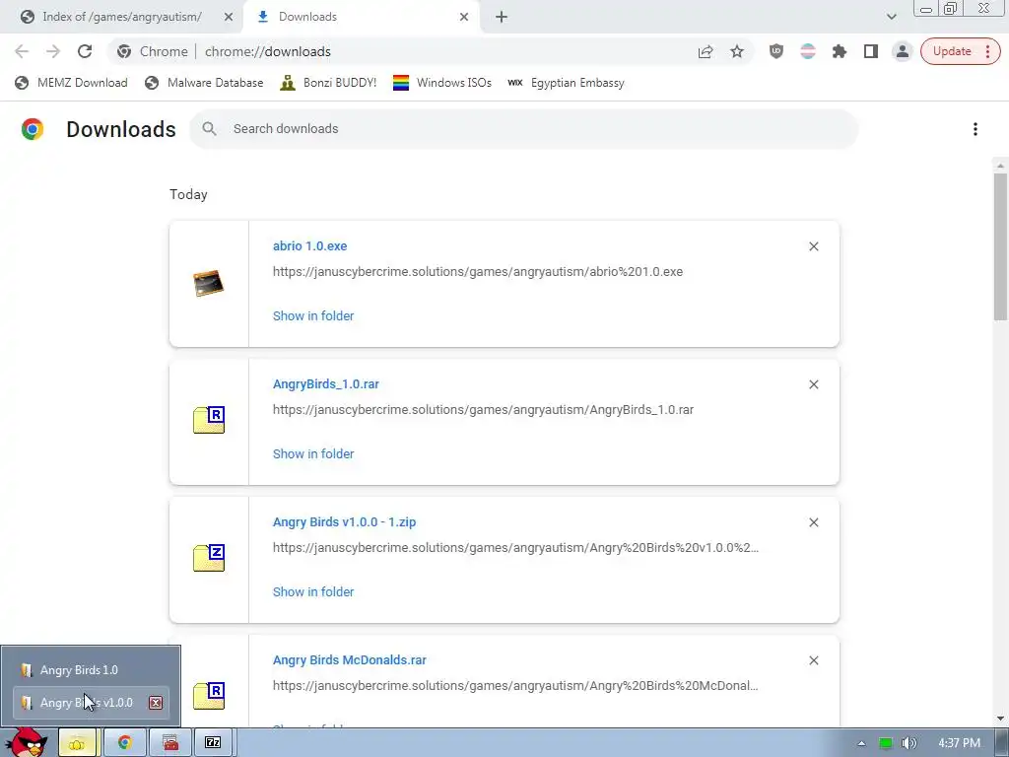1009x757 pixels.
Task: Click the yellow folder taskbar icon
Action: pos(77,743)
